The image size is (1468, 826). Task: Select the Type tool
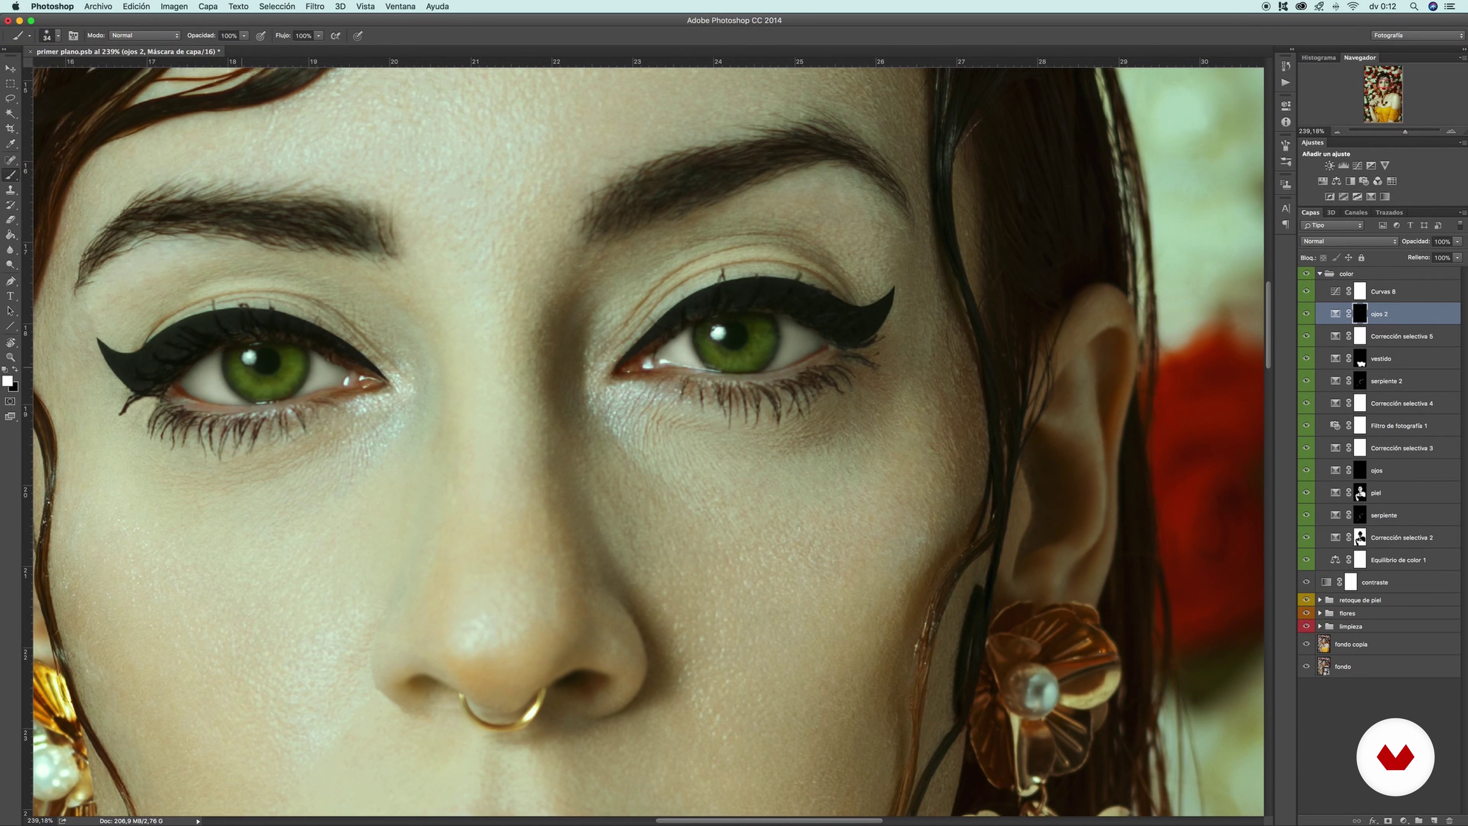[10, 296]
